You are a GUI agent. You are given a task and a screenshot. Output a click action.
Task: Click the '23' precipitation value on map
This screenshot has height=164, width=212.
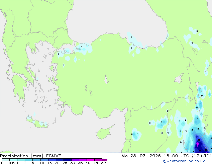tap(206, 150)
